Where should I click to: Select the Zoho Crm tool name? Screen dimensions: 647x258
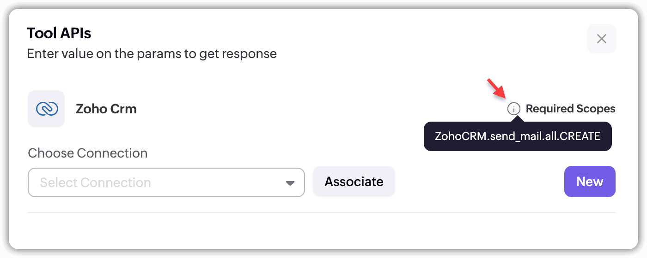tap(106, 109)
